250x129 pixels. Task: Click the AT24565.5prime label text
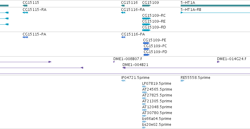[157, 89]
